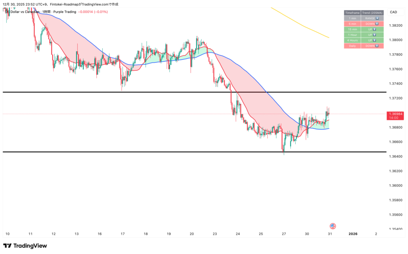The width and height of the screenshot is (408, 254).
Task: Select the Timeframe header cell in trend table
Action: 352,13
